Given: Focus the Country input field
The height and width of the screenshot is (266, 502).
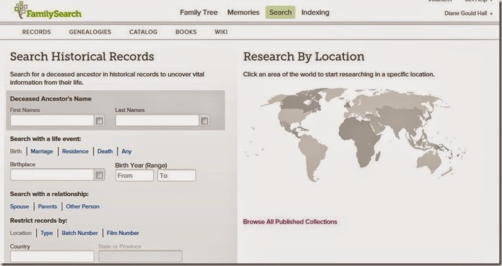Looking at the screenshot, I should pyautogui.click(x=52, y=257).
